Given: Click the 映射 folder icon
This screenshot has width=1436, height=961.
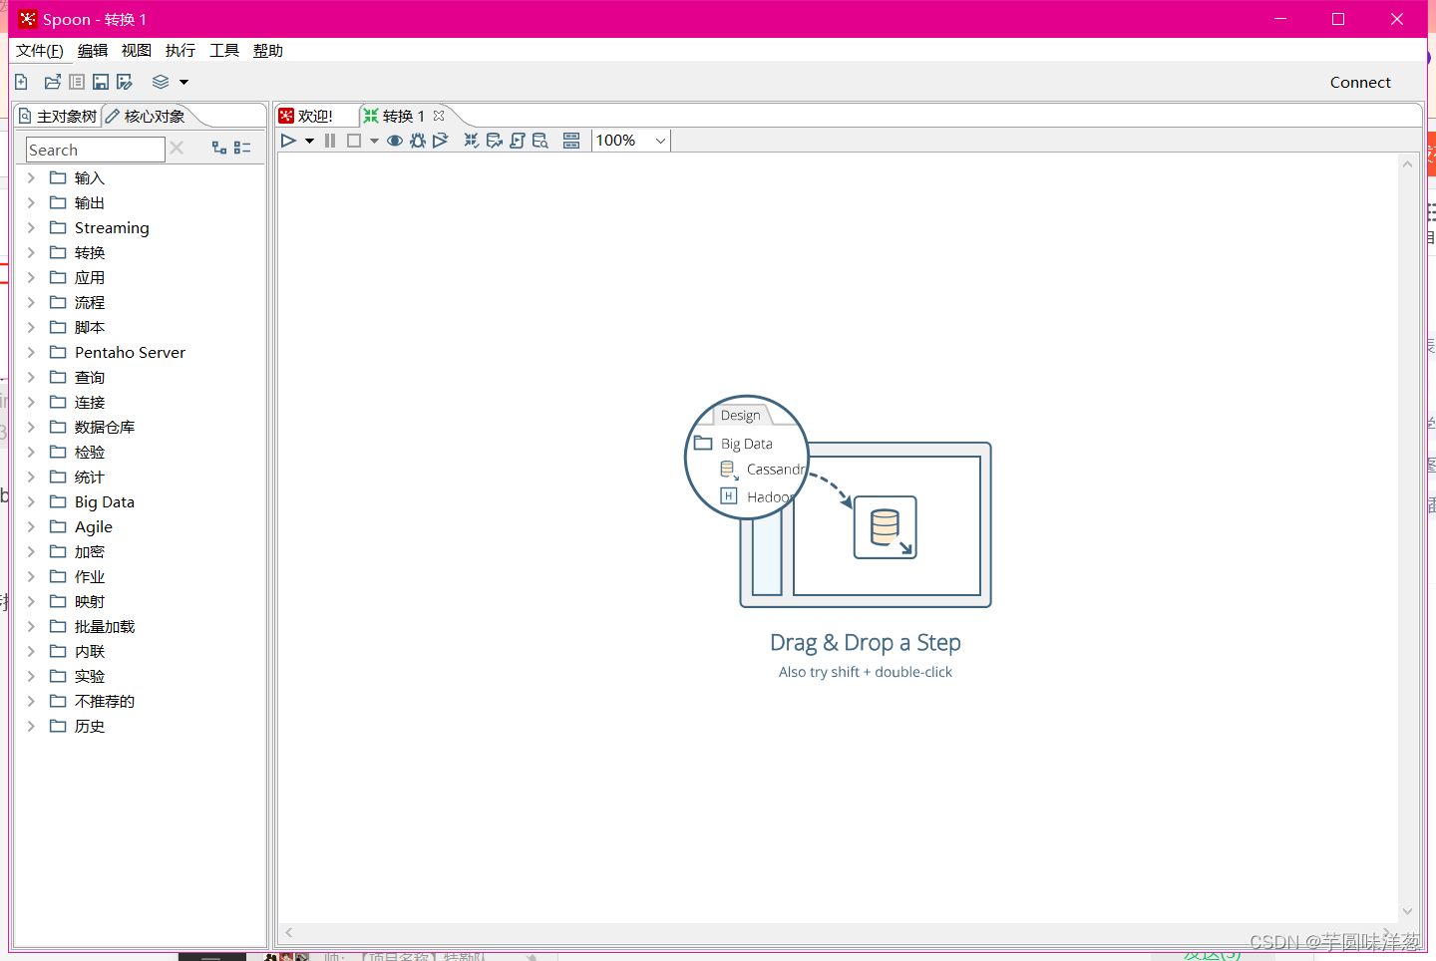Looking at the screenshot, I should tap(58, 601).
